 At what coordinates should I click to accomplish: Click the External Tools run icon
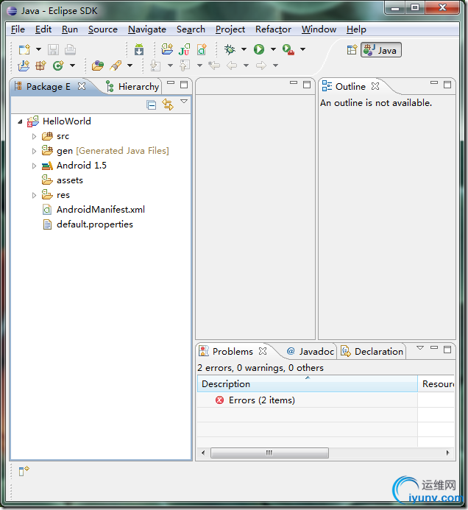tap(288, 49)
